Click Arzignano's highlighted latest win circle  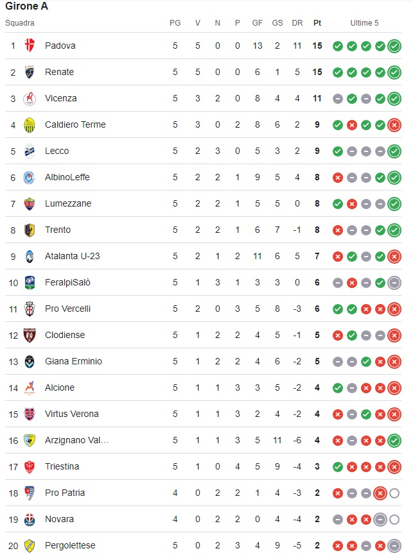394,441
